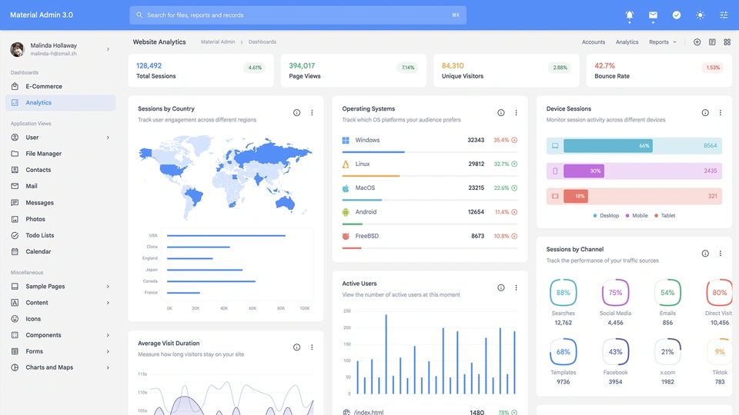The image size is (739, 415).
Task: Click the 394,017 Page Views value
Action: (x=302, y=66)
